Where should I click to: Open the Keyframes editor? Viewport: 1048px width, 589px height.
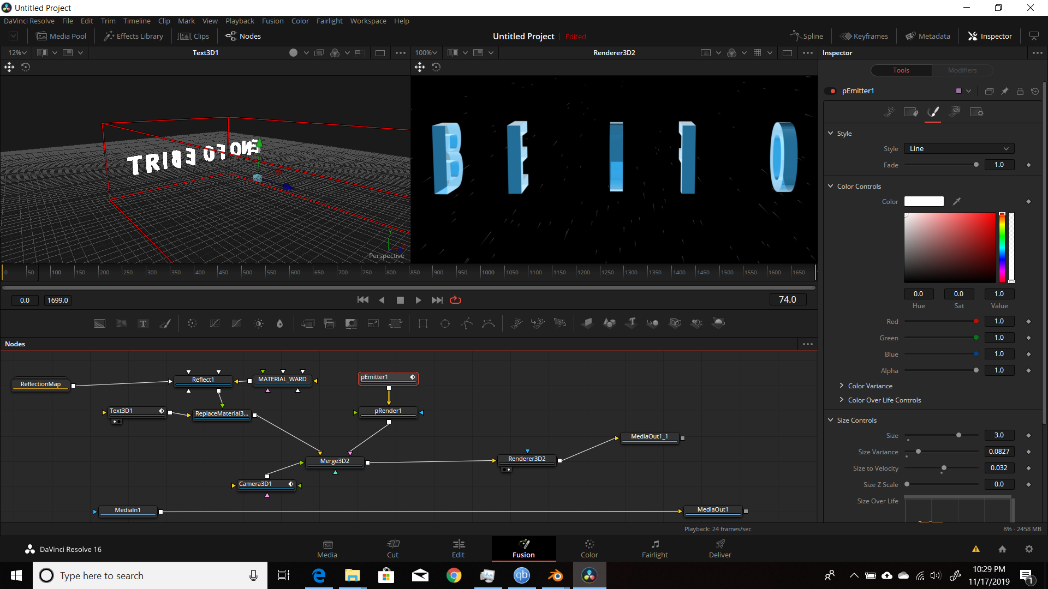[x=864, y=36]
